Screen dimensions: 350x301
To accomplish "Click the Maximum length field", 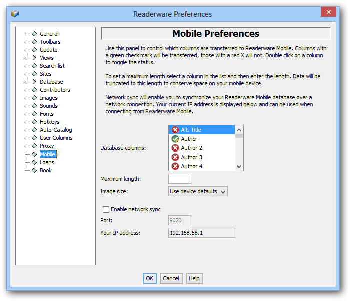I will tap(180, 179).
